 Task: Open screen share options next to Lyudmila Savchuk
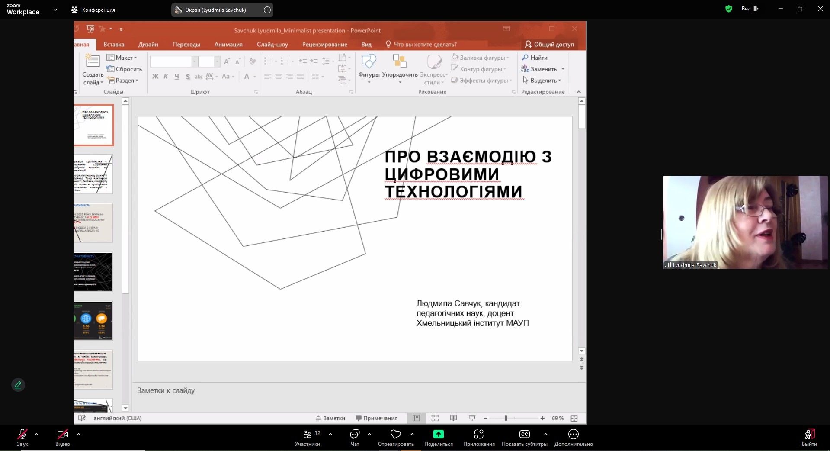pyautogui.click(x=267, y=10)
